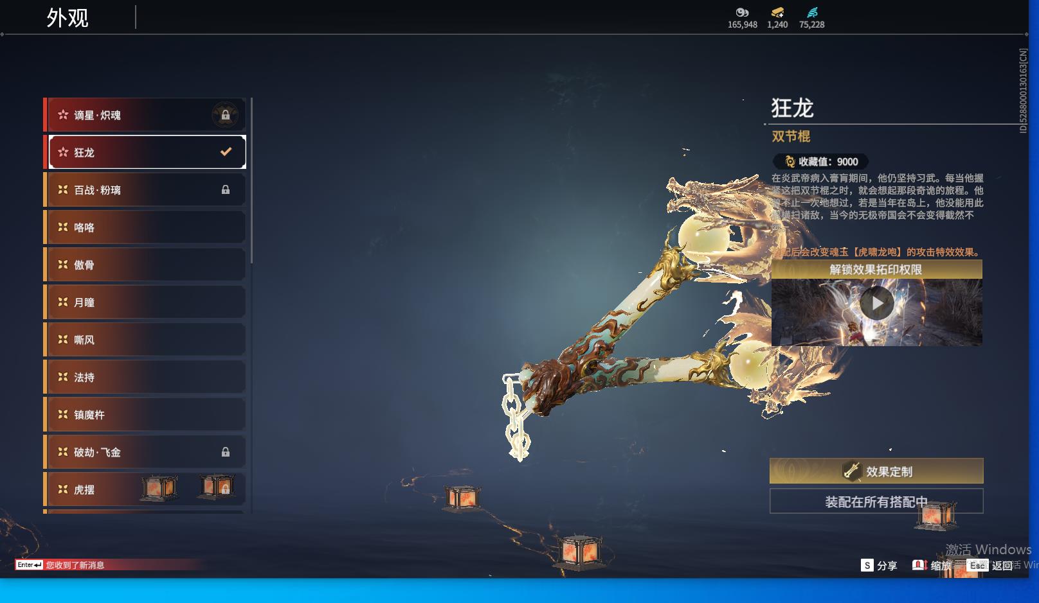Click the 外观 page title
This screenshot has width=1039, height=603.
[x=68, y=18]
